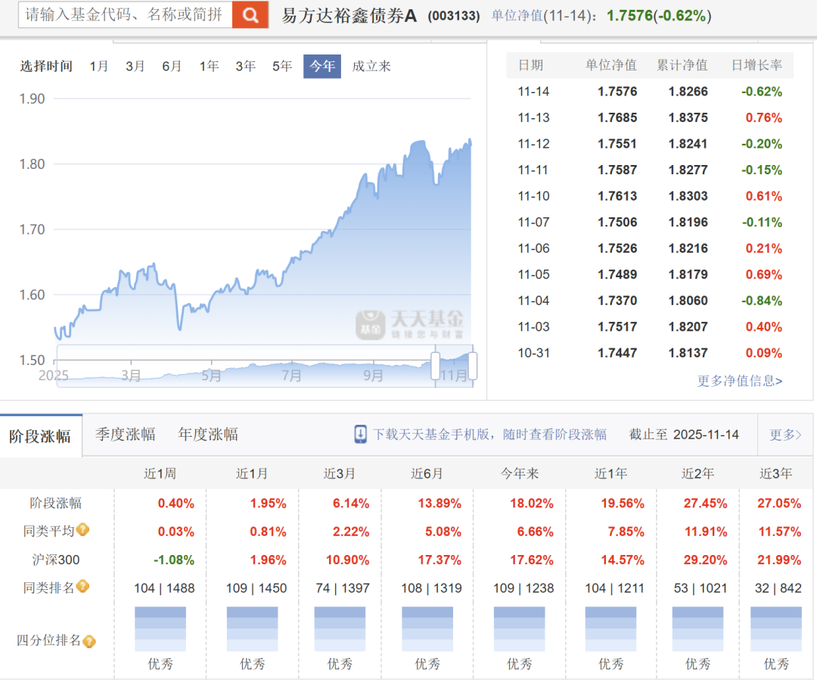
Task: Click the 今年来 column header
Action: 520,473
